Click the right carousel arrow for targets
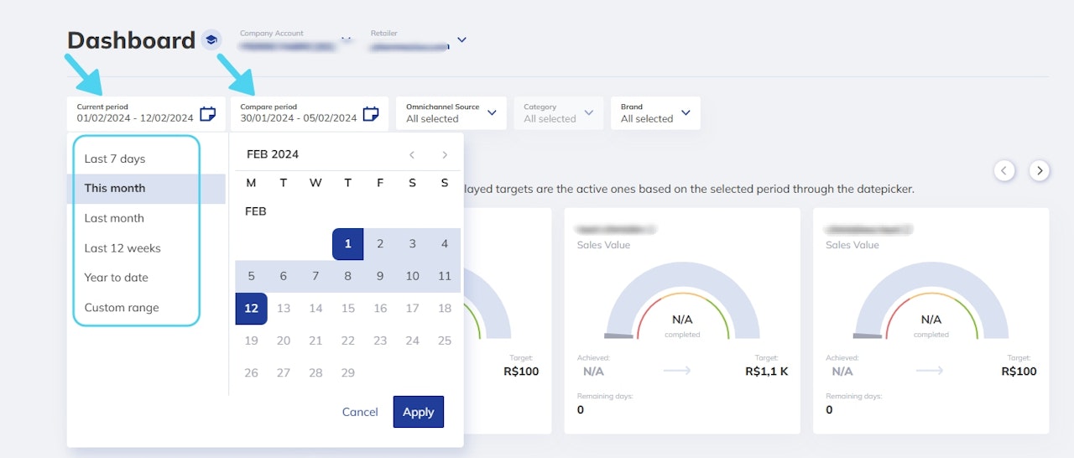 pos(1040,170)
